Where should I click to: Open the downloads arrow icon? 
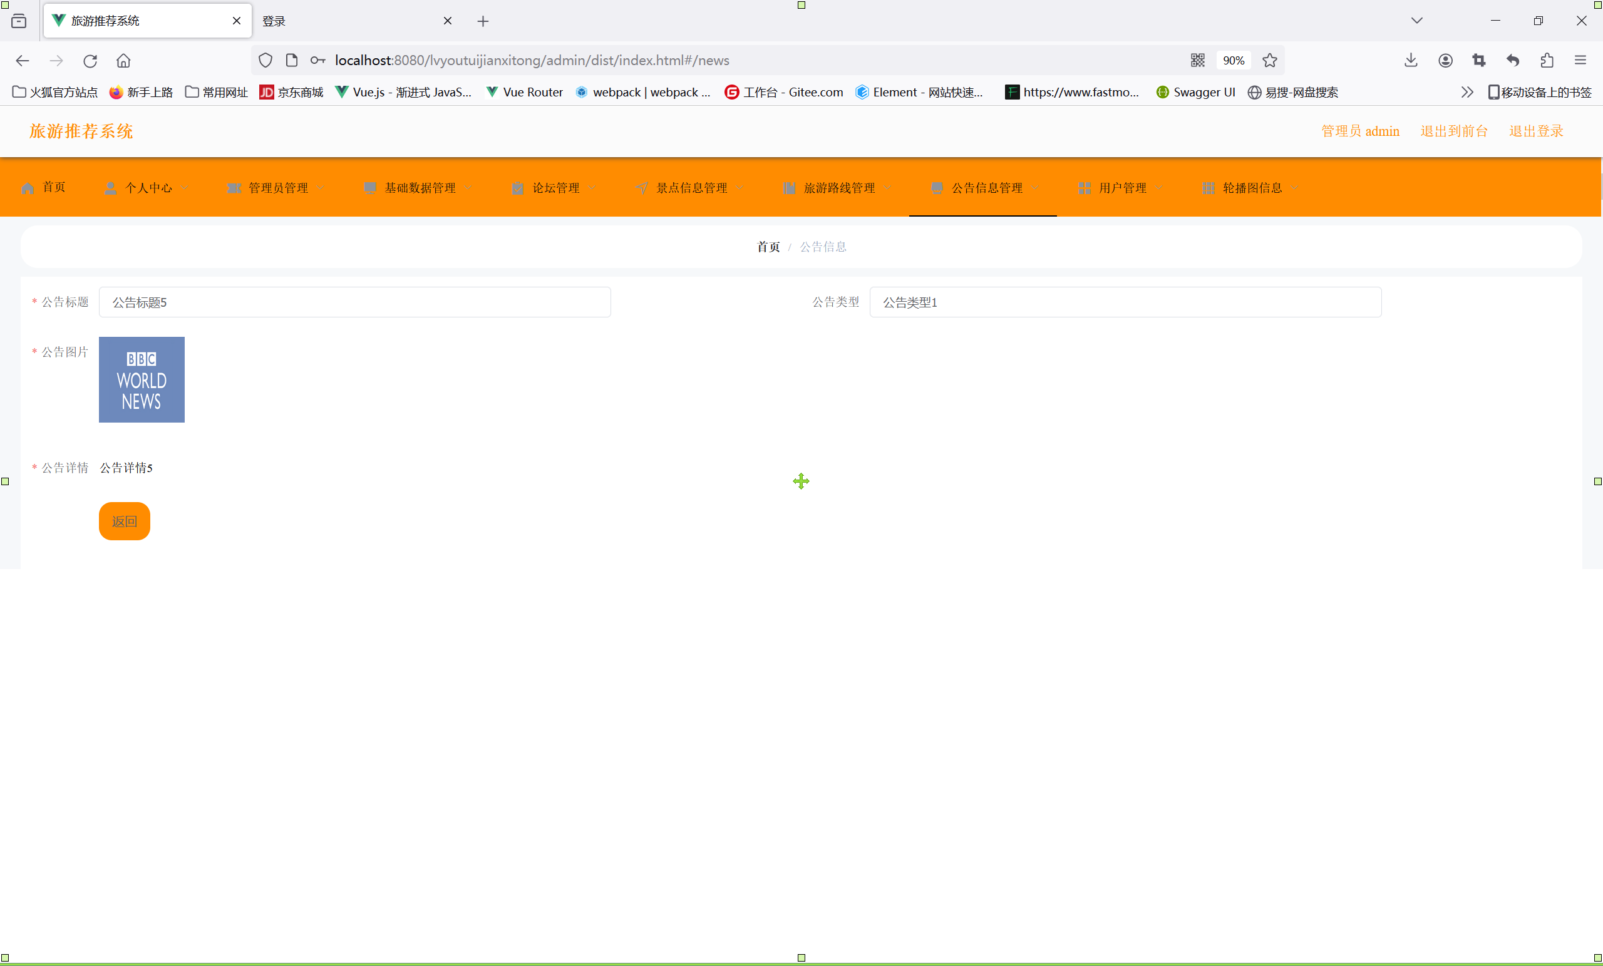tap(1410, 61)
